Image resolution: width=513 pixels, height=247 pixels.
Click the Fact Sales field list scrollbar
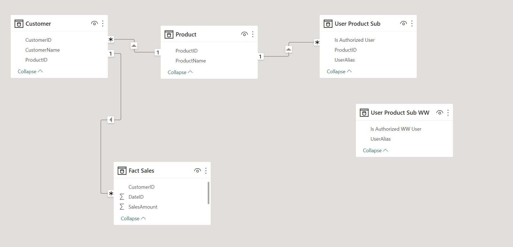click(x=208, y=193)
